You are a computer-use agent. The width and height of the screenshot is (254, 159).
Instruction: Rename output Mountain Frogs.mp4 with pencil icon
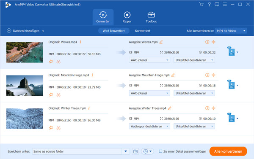(173, 75)
